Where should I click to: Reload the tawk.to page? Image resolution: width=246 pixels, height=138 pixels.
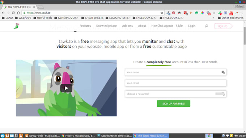[x=13, y=13]
